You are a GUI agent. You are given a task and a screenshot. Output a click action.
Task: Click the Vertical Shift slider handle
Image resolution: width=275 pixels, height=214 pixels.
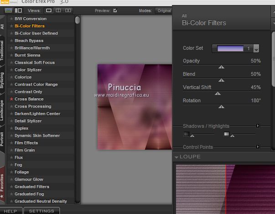coord(218,94)
